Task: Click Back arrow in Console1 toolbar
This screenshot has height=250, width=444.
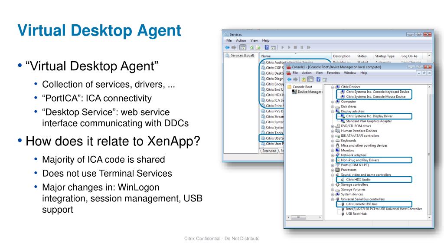Action: [289, 79]
